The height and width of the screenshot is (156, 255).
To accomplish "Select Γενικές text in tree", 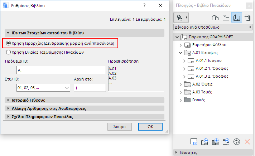I will pyautogui.click(x=198, y=100).
